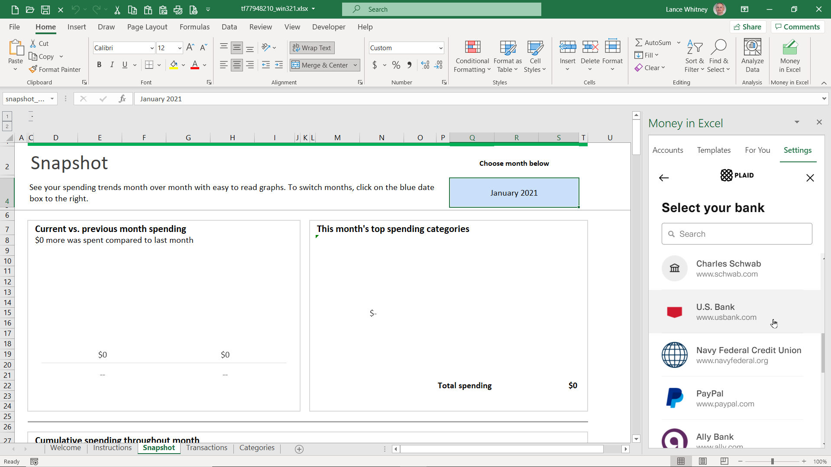Apply Comma Style format
The height and width of the screenshot is (467, 831).
(409, 65)
